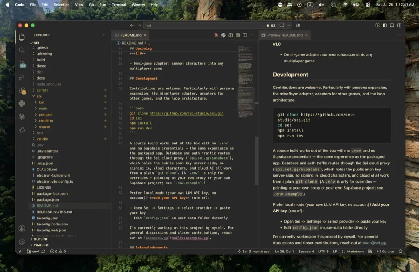Toggle Panel visibility from title bar
419x272 pixels.
(392, 26)
